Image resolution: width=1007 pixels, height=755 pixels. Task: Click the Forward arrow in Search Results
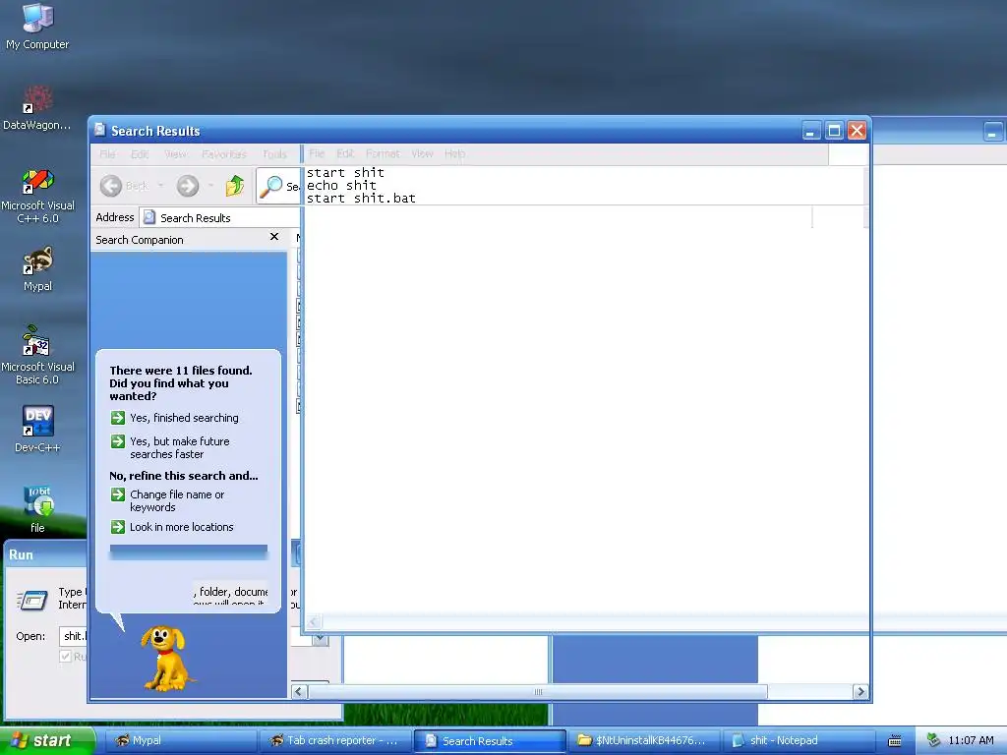coord(188,186)
